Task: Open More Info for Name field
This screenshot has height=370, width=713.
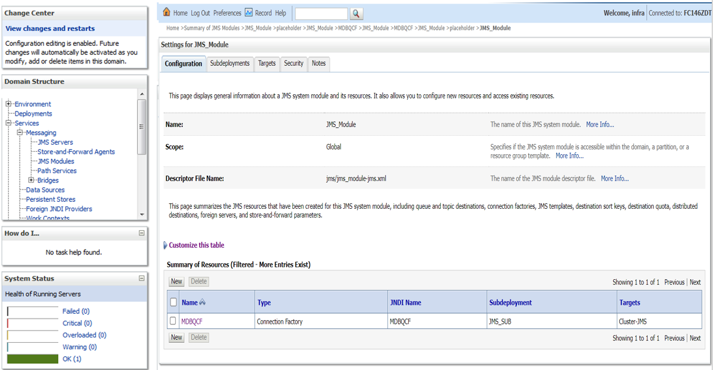Action: (600, 125)
